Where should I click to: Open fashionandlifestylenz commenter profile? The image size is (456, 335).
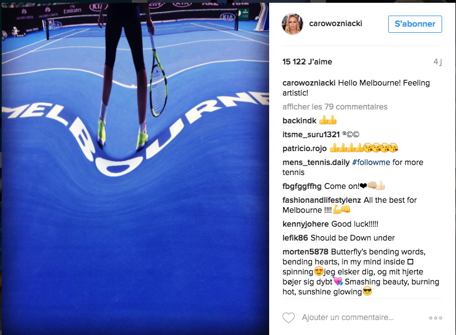pos(321,200)
